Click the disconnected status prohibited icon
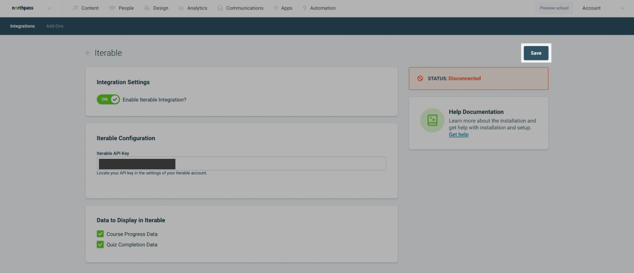Screen dimensions: 634x273 point(420,78)
